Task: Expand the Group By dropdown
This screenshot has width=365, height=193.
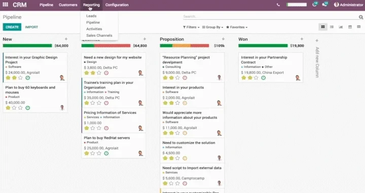Action: point(212,27)
